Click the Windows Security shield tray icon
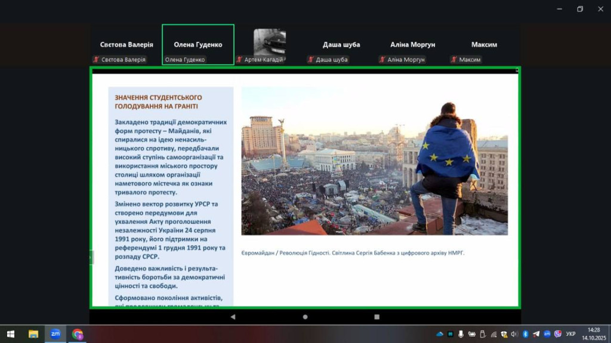 (x=504, y=334)
